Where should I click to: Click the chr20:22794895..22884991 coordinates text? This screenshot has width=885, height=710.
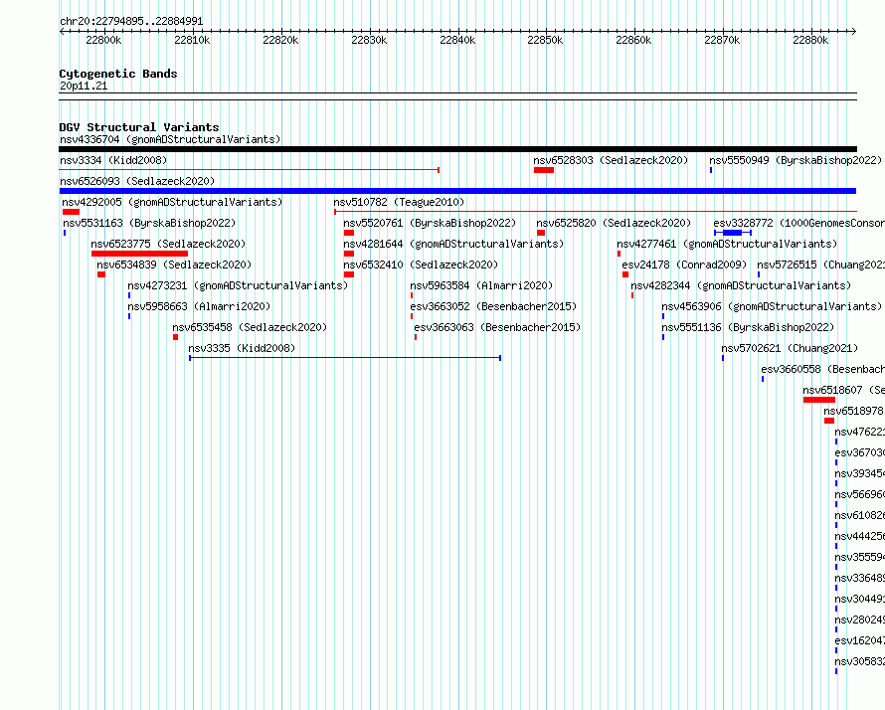131,21
